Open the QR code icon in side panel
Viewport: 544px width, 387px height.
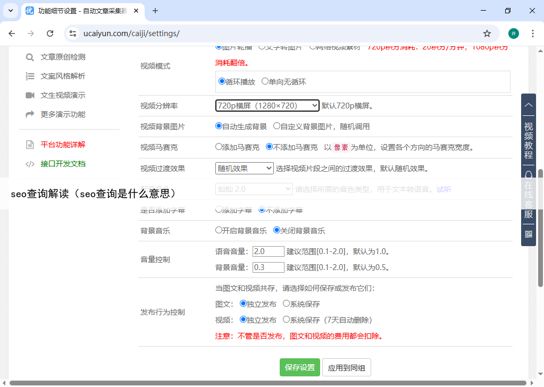tap(528, 234)
